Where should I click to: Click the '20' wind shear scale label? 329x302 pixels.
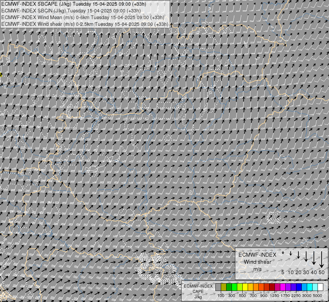click(298, 272)
